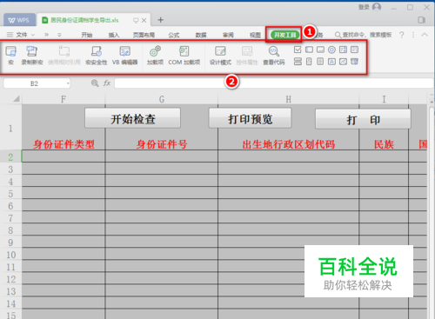Click the 身份证件号 header cell

pos(162,144)
